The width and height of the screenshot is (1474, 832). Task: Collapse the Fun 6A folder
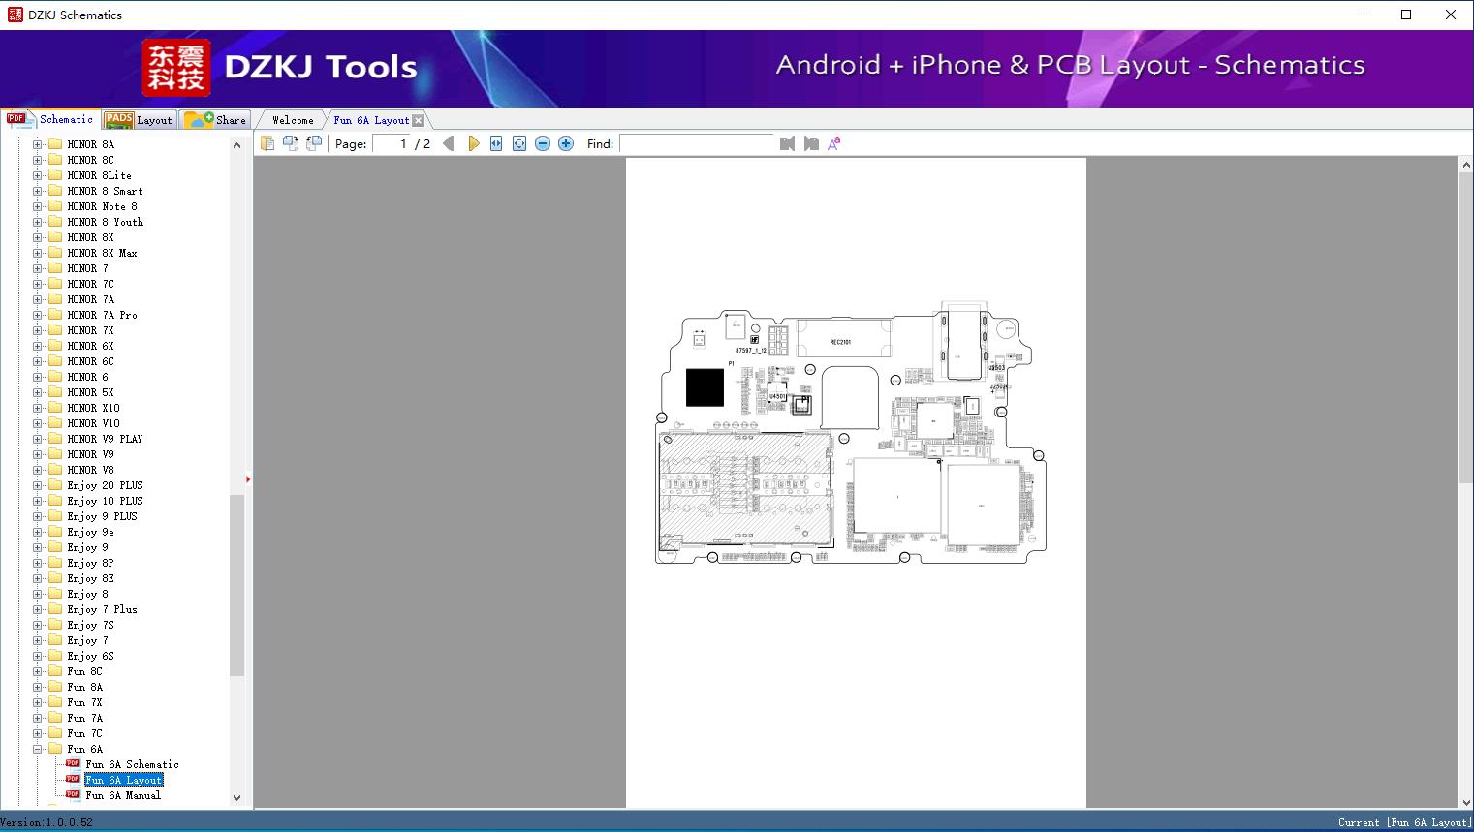point(38,749)
